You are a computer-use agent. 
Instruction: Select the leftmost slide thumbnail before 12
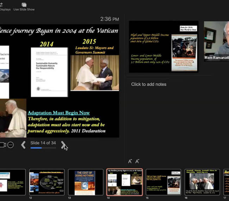point(13,182)
